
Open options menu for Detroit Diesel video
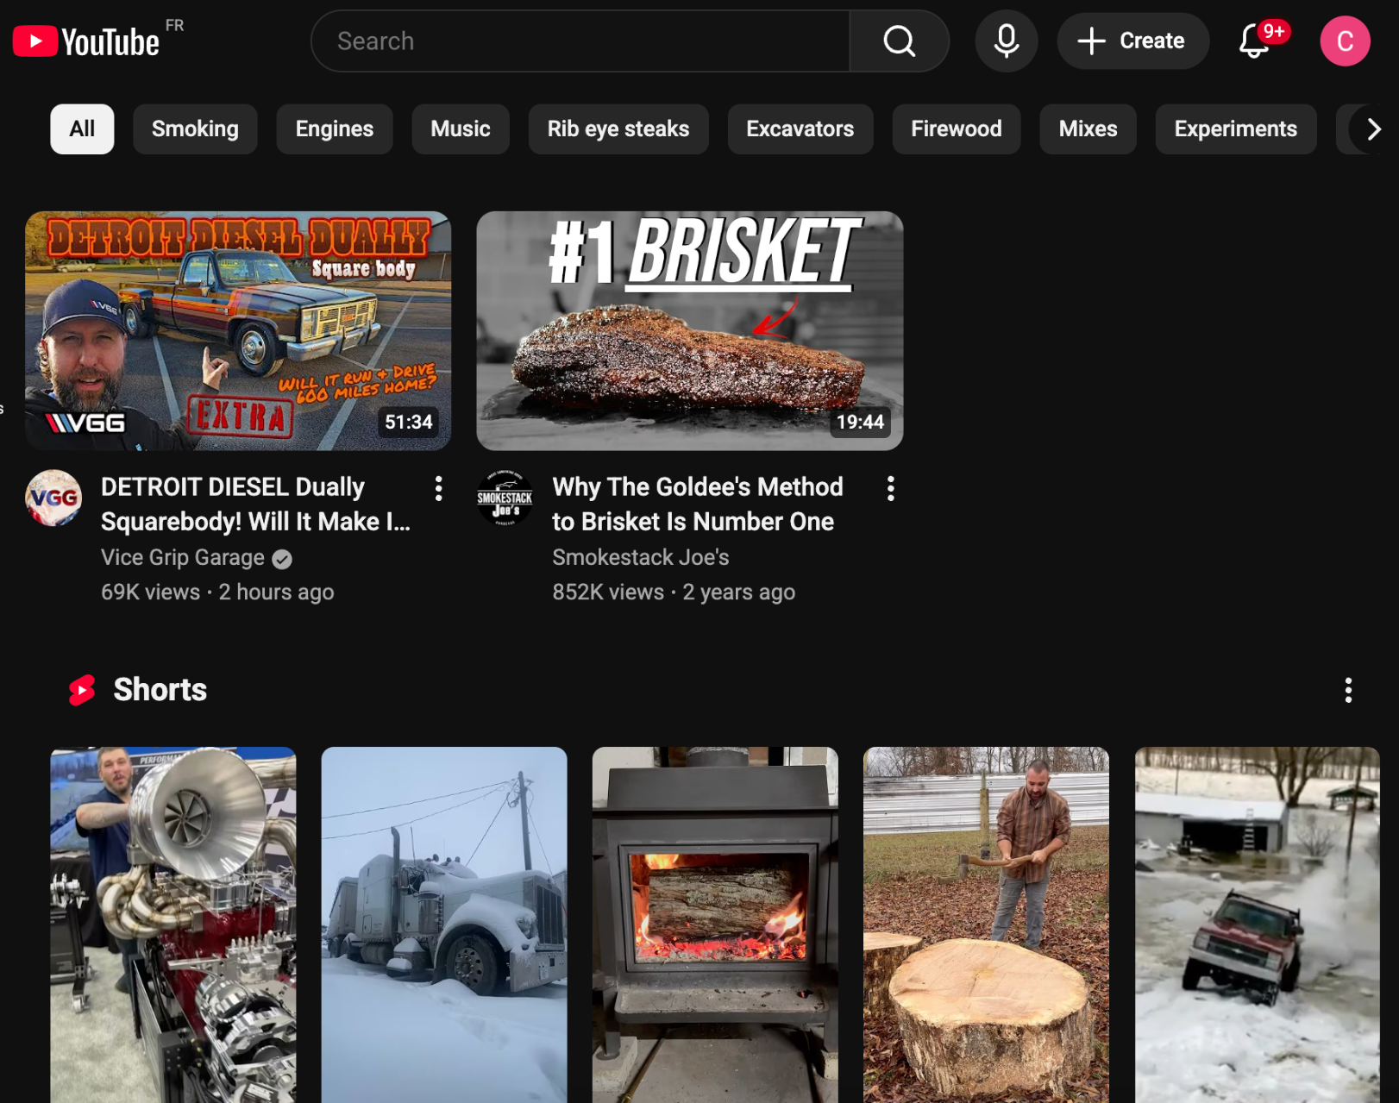tap(439, 489)
